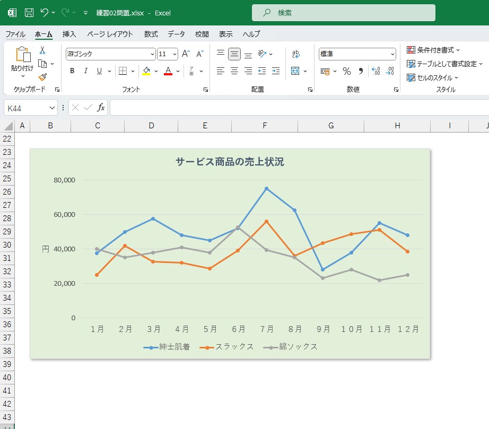This screenshot has height=429, width=489.
Task: Toggle italic formatting with I
Action: [x=85, y=71]
